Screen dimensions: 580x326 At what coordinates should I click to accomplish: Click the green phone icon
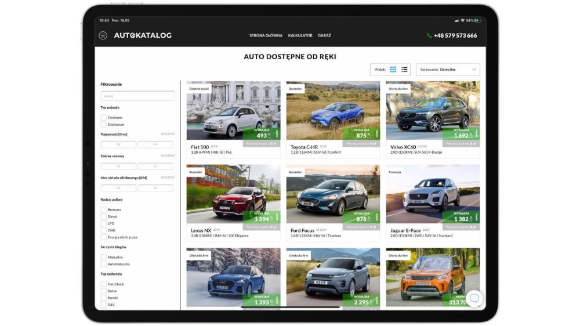tap(429, 35)
